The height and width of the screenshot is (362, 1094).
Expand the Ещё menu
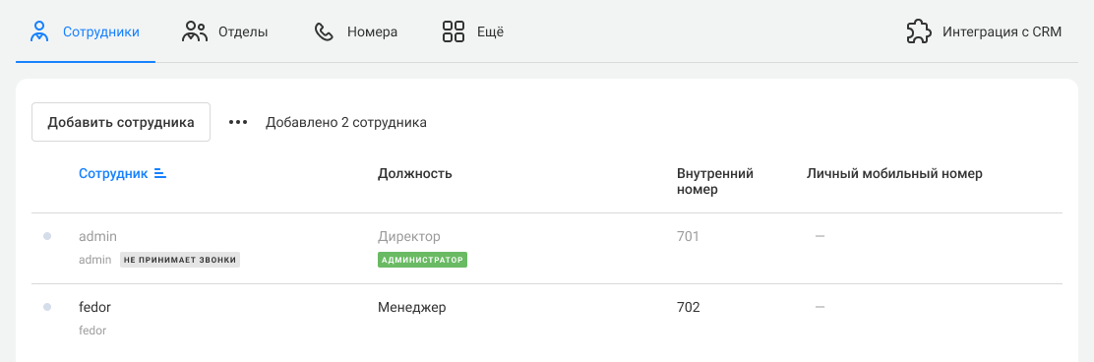tap(473, 31)
